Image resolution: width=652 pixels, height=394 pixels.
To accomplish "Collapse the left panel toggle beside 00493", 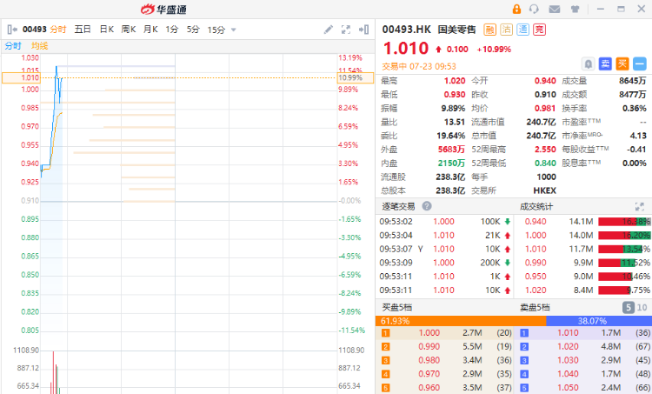I will click(11, 30).
